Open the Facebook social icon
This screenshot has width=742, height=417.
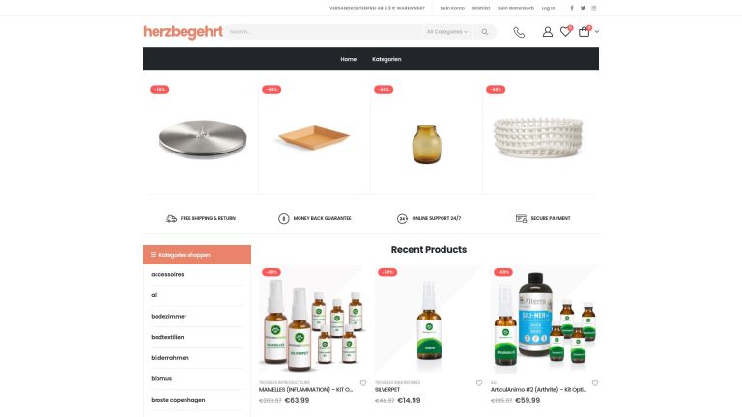[572, 8]
